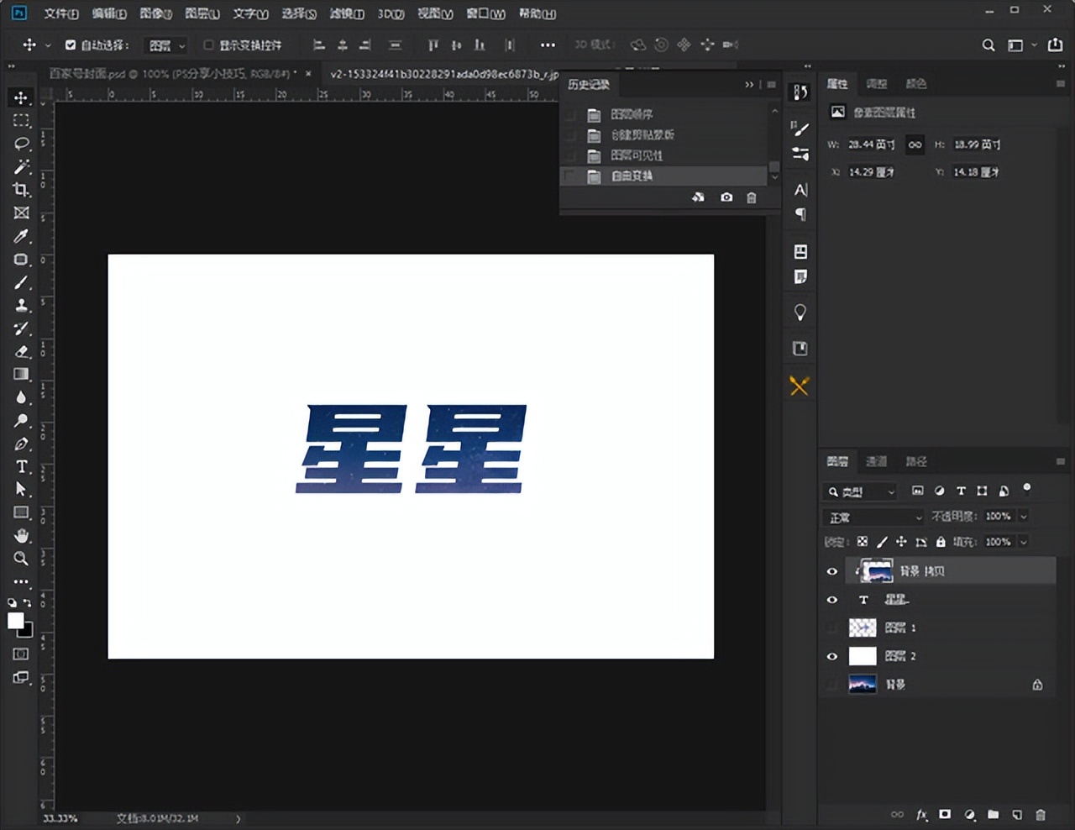The image size is (1075, 830).
Task: Toggle the Auto-Select checkbox
Action: pos(71,45)
